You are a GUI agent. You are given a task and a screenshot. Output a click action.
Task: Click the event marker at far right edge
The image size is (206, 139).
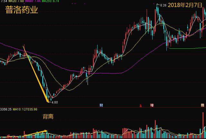click(202, 105)
